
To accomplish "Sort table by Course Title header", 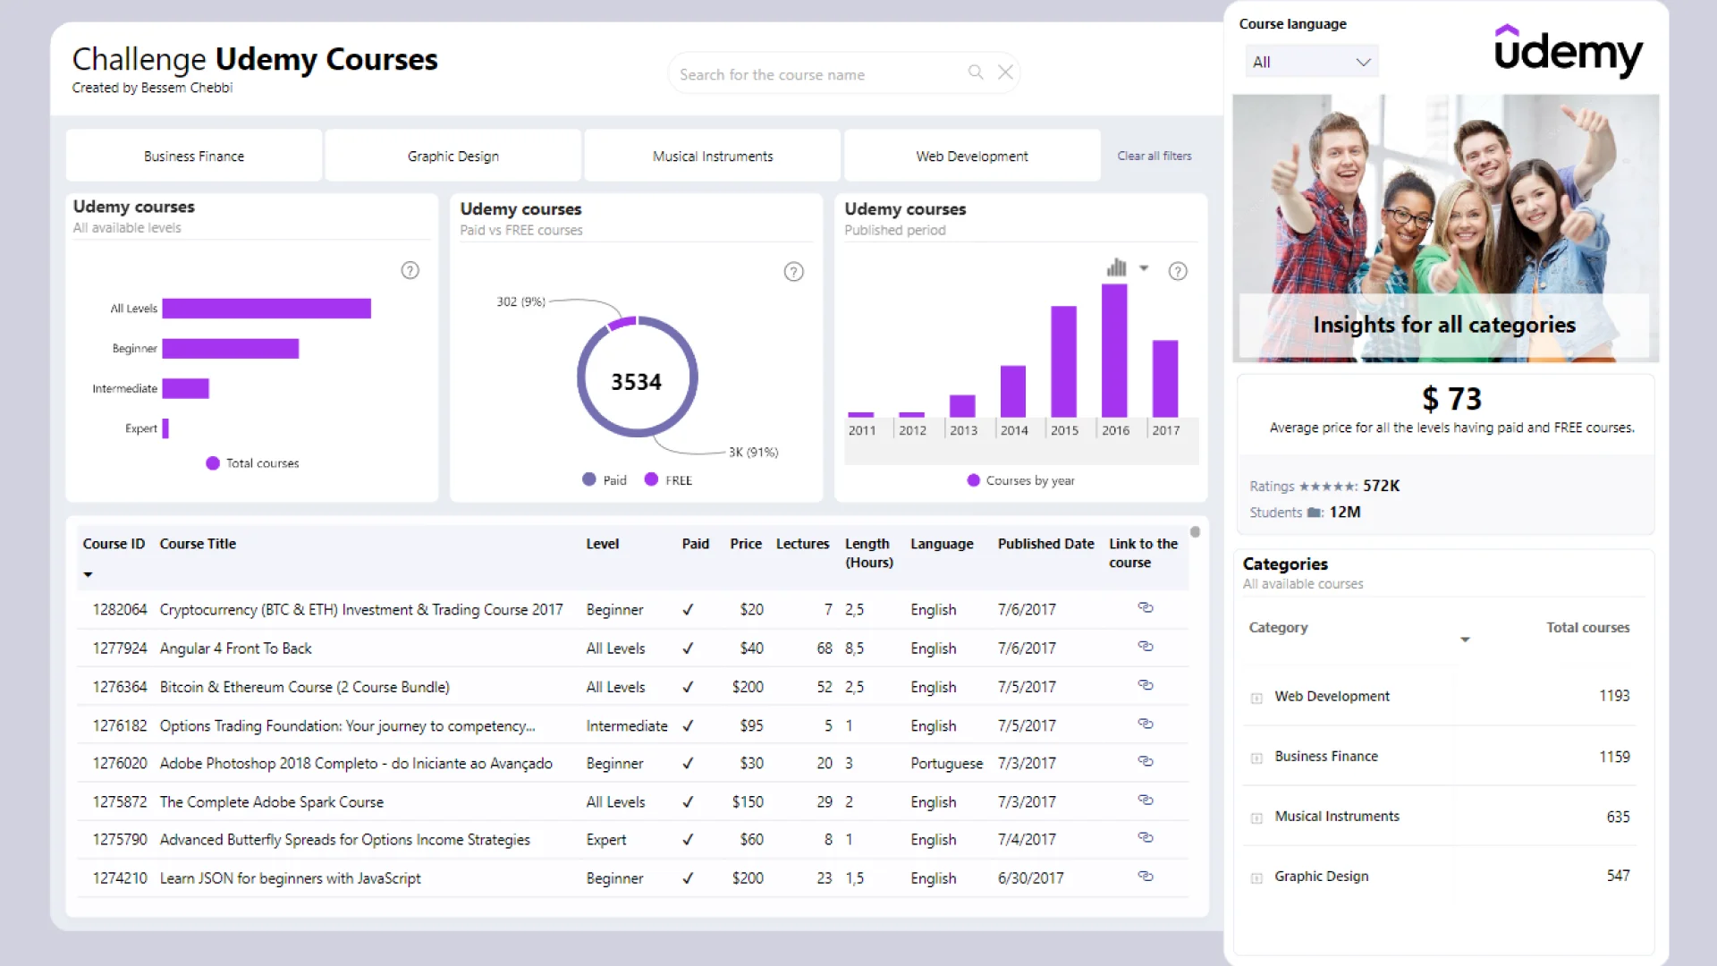I will [x=198, y=544].
